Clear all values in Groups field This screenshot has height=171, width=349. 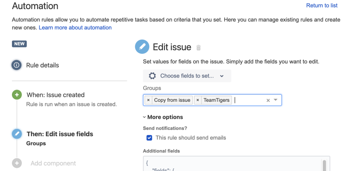point(268,101)
